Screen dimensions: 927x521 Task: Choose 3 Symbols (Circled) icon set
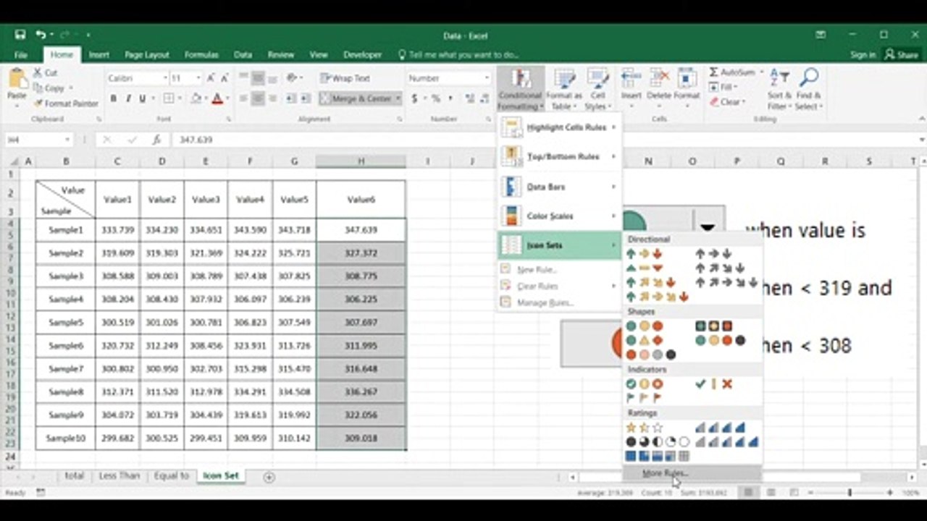645,384
